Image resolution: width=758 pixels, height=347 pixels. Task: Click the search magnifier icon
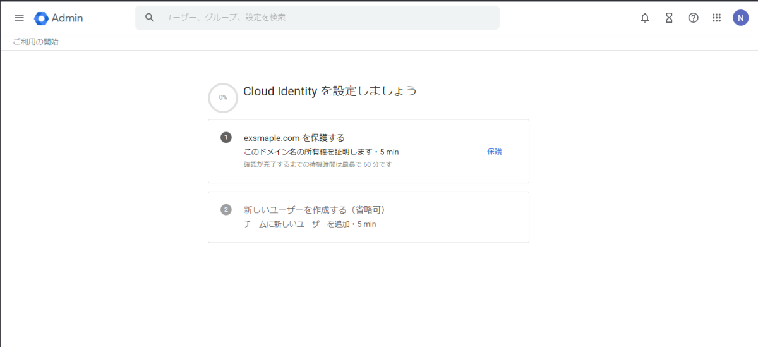pyautogui.click(x=150, y=18)
